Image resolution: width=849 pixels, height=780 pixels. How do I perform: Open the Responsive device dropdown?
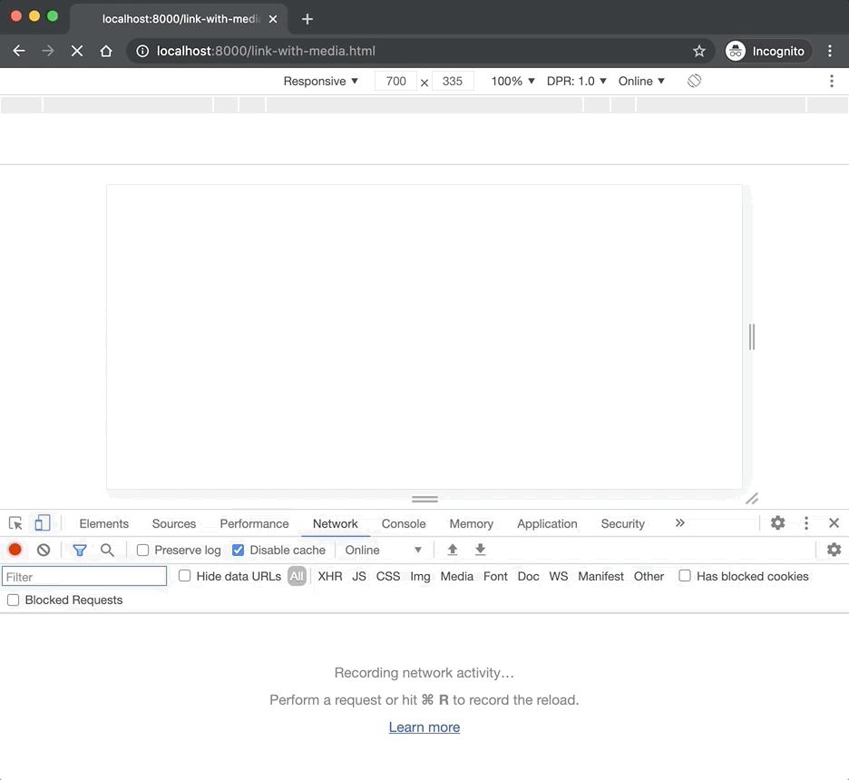(x=320, y=82)
